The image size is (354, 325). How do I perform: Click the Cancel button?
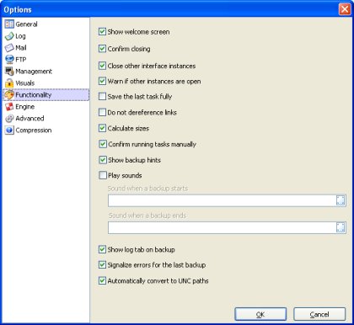point(319,314)
